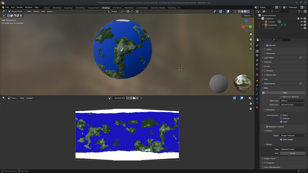Click the baked world map image thumbnail

pyautogui.click(x=127, y=135)
